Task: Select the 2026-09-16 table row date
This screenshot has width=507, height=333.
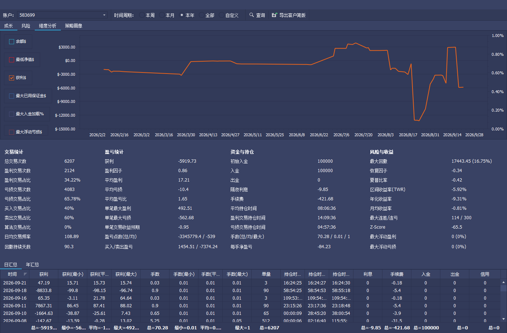Action: (15, 298)
